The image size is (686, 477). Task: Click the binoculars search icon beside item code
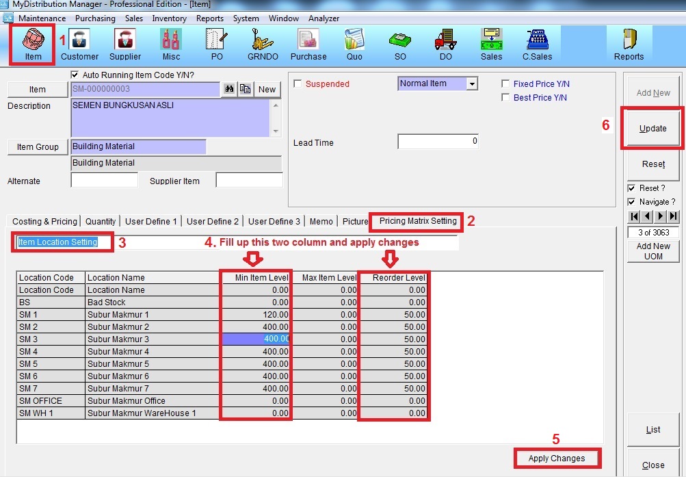pos(229,89)
